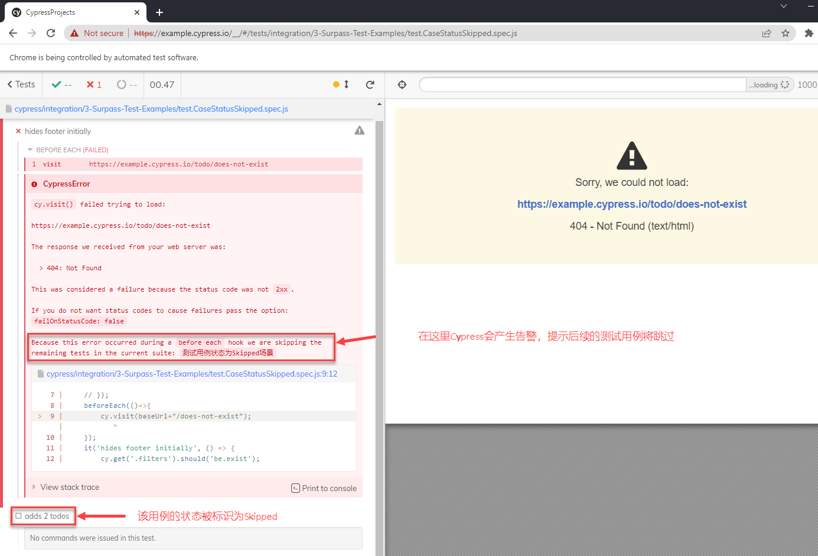Reload the page with refresh icon
Viewport: 818px width, 556px height.
[x=51, y=33]
